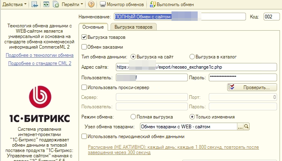Open Монитор обменов
The height and width of the screenshot is (161, 282).
click(x=122, y=4)
